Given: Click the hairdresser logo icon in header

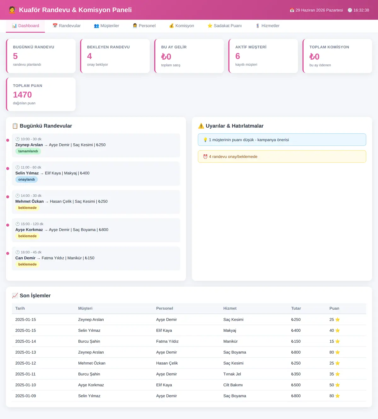Looking at the screenshot, I should coord(12,10).
